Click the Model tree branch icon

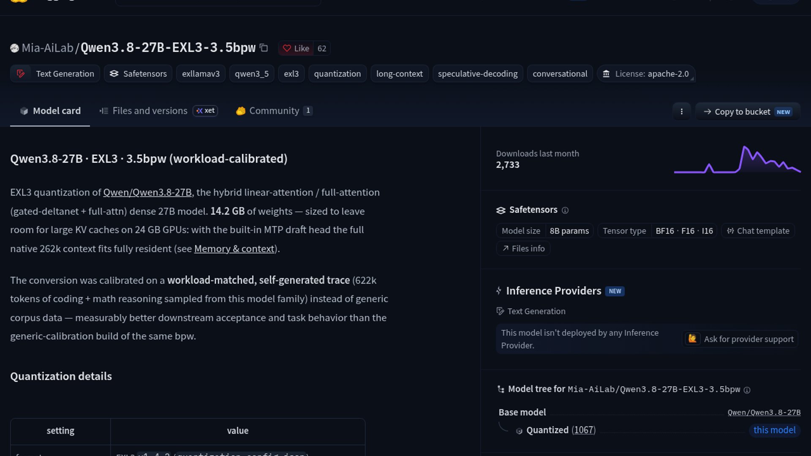[501, 389]
